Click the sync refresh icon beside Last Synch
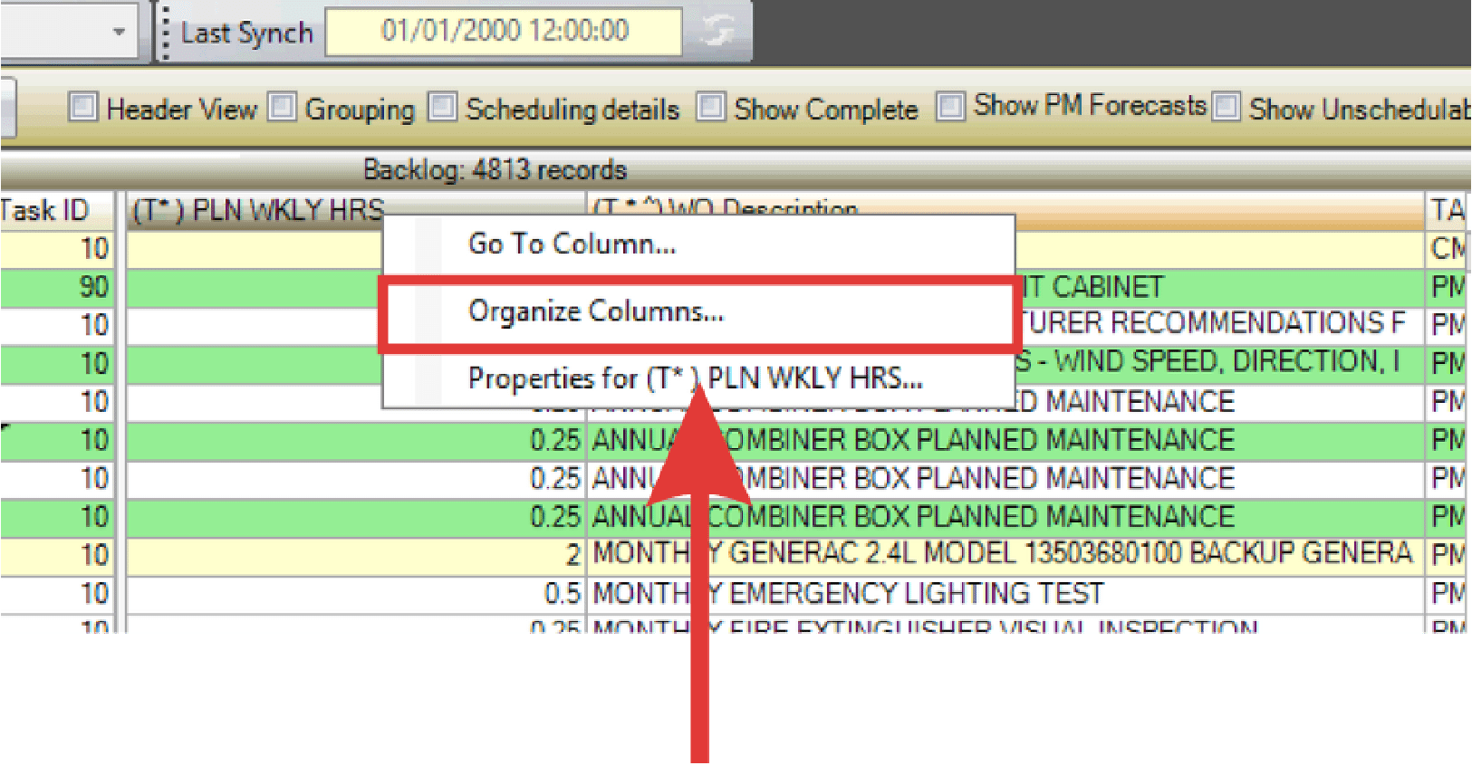The height and width of the screenshot is (775, 1472). point(717,31)
